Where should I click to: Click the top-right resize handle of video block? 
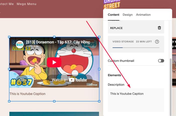(99, 37)
